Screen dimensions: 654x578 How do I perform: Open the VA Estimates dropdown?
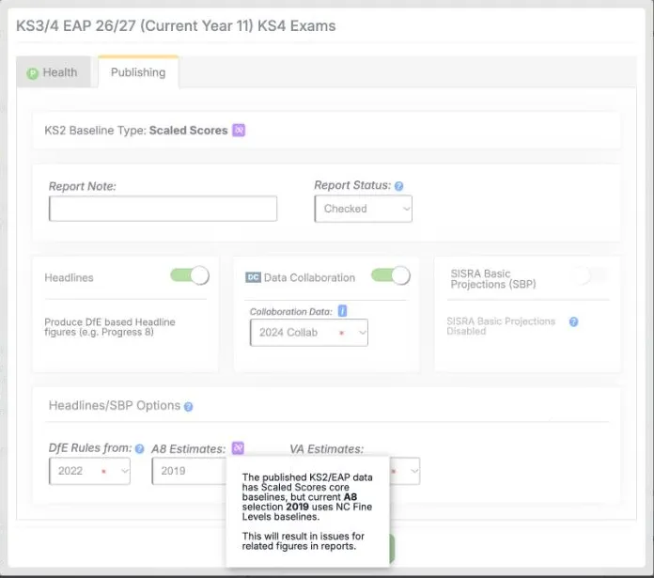tap(405, 471)
